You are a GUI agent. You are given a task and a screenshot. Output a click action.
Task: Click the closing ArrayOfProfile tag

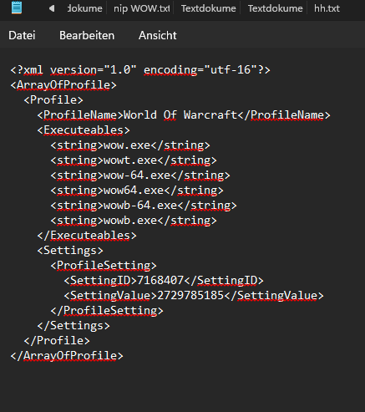click(x=67, y=356)
